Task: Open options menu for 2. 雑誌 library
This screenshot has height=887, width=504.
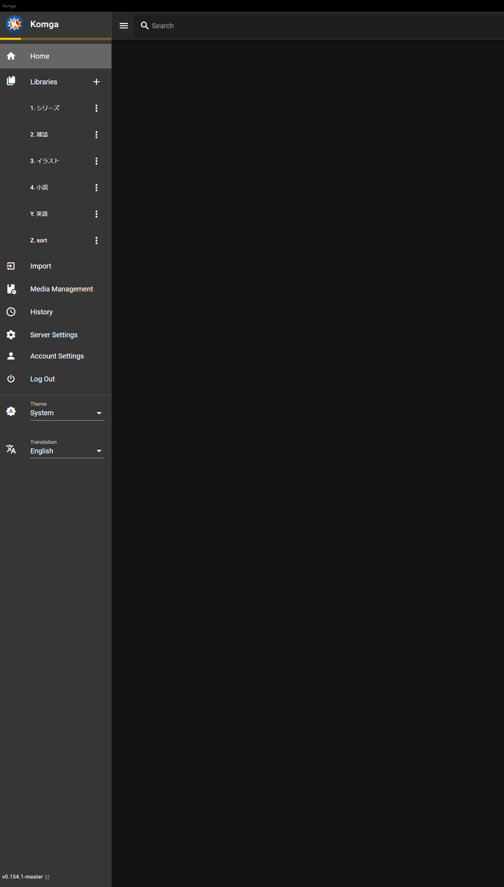Action: pos(96,135)
